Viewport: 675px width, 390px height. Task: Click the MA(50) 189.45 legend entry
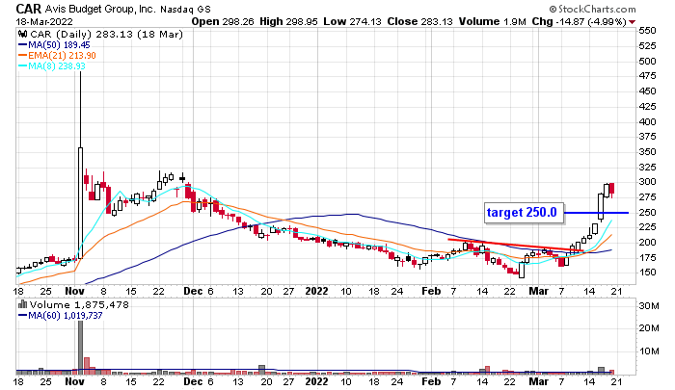point(54,44)
